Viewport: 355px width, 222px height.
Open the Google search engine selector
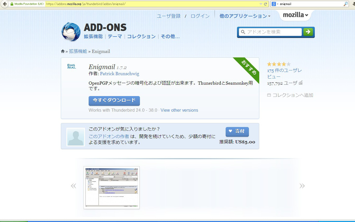coord(275,4)
